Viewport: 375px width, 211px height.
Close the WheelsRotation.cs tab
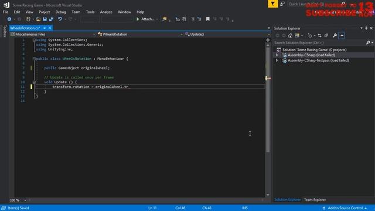click(x=50, y=28)
